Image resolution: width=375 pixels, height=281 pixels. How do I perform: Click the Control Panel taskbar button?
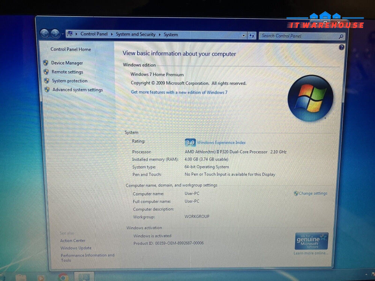coord(84,277)
